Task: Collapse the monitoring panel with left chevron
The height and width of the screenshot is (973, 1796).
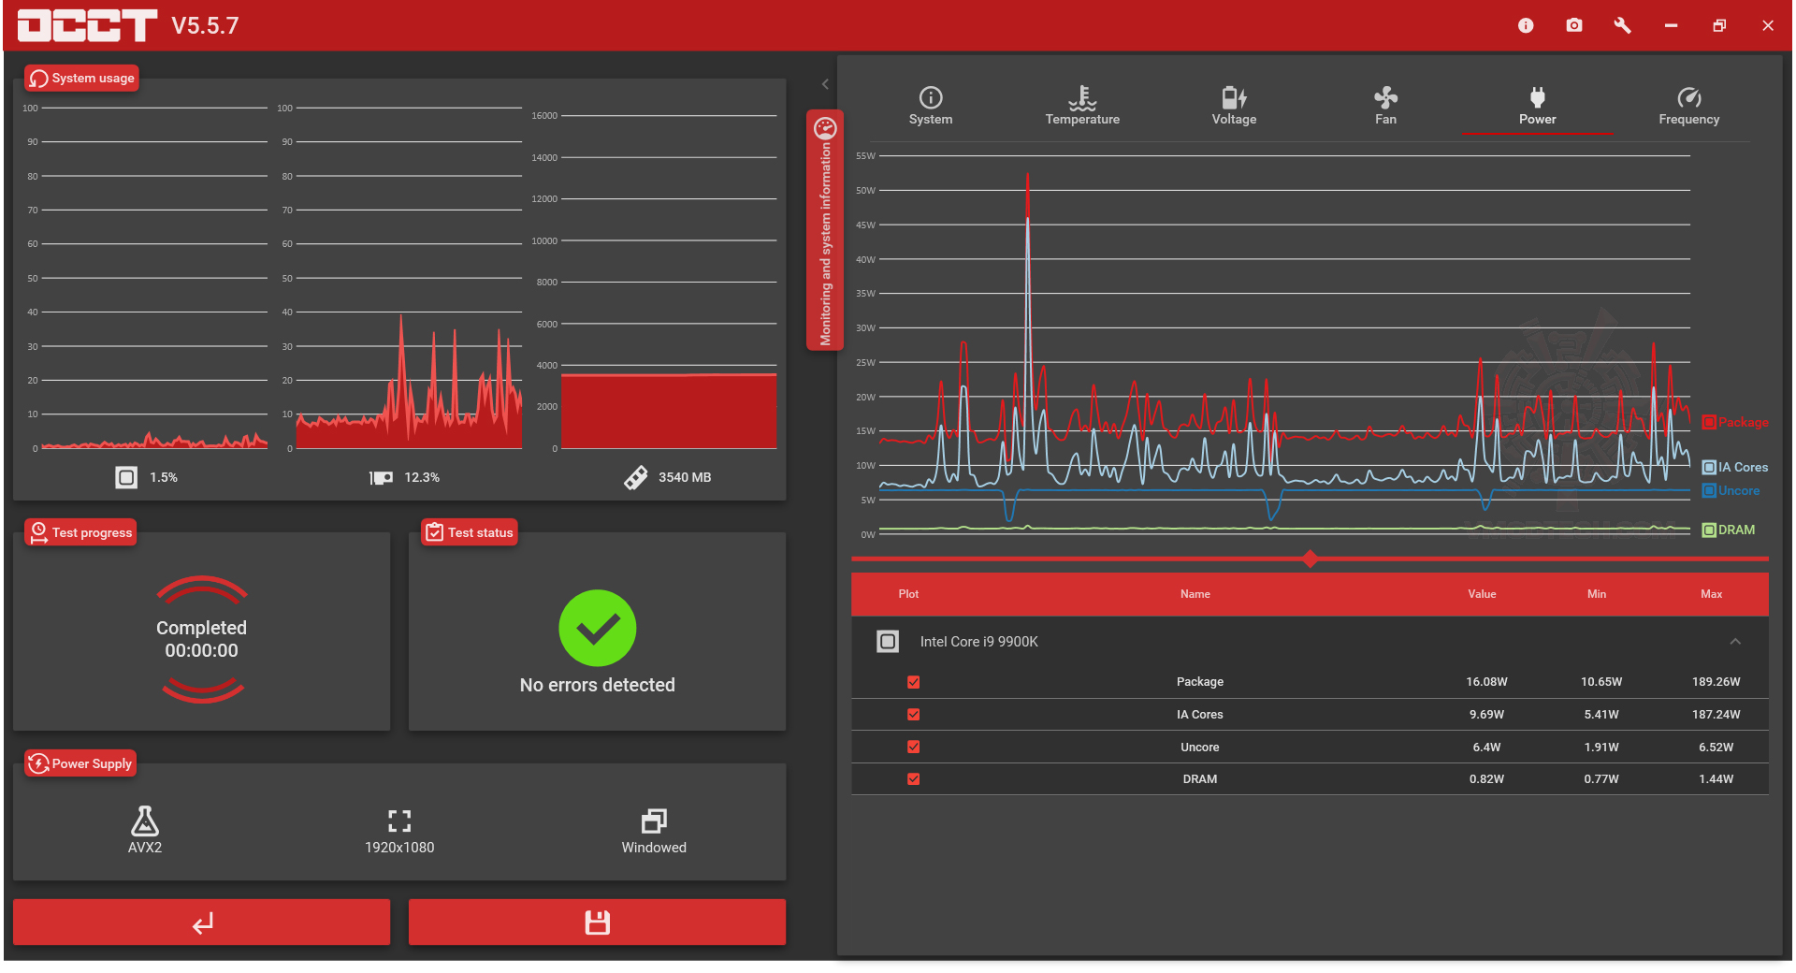Action: pyautogui.click(x=825, y=84)
